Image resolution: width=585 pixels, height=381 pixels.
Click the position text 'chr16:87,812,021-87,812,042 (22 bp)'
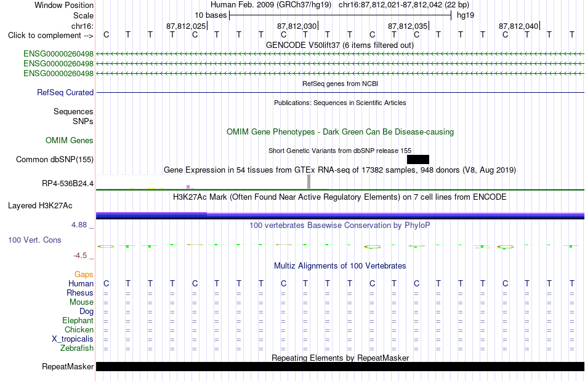404,5
